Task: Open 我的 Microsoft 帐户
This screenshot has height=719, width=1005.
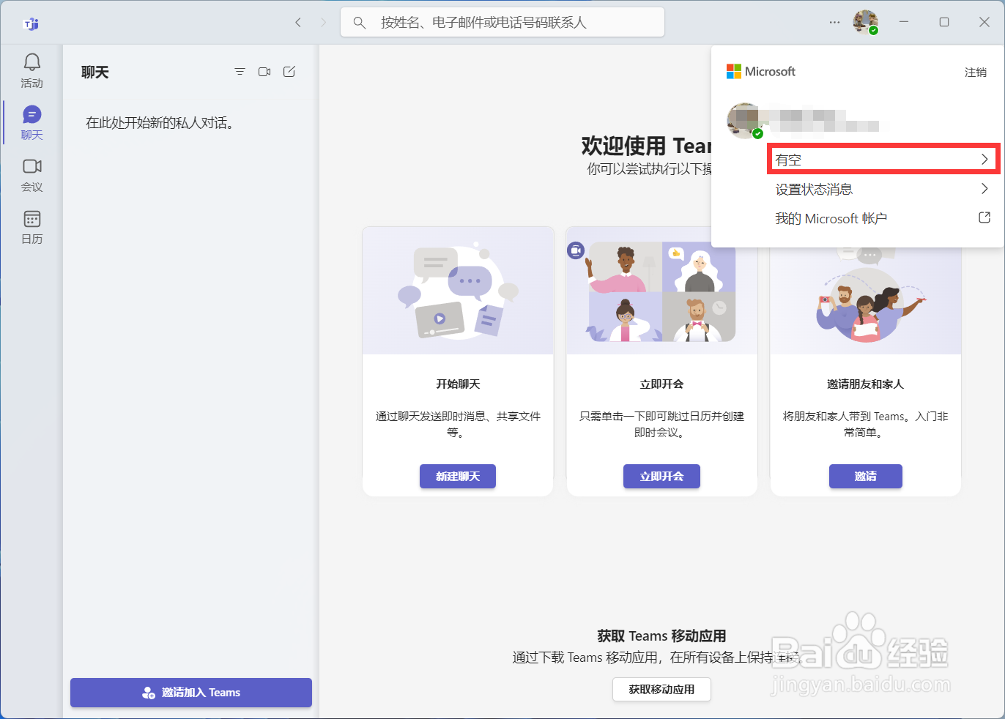Action: 831,218
